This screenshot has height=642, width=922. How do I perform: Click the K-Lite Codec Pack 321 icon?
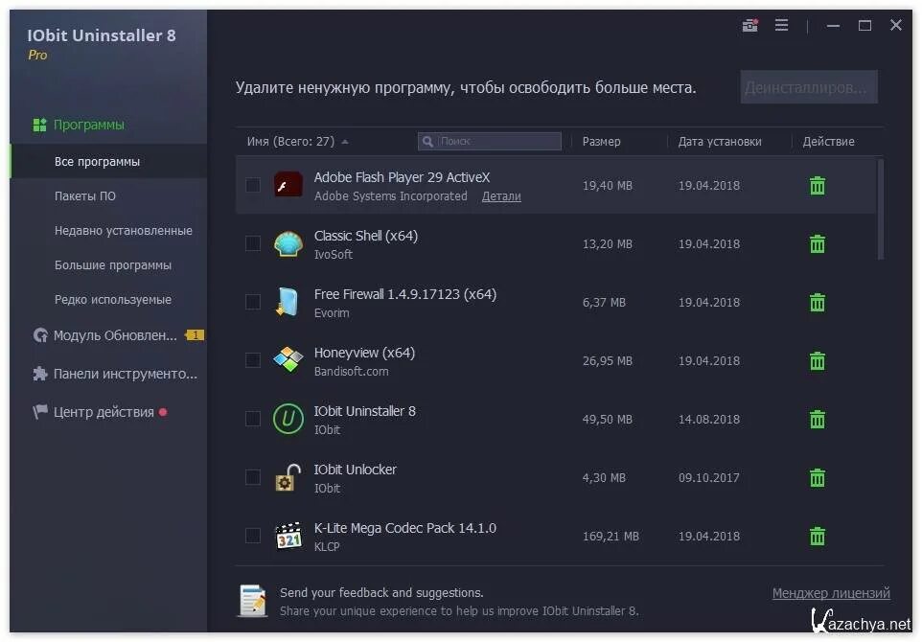(288, 536)
